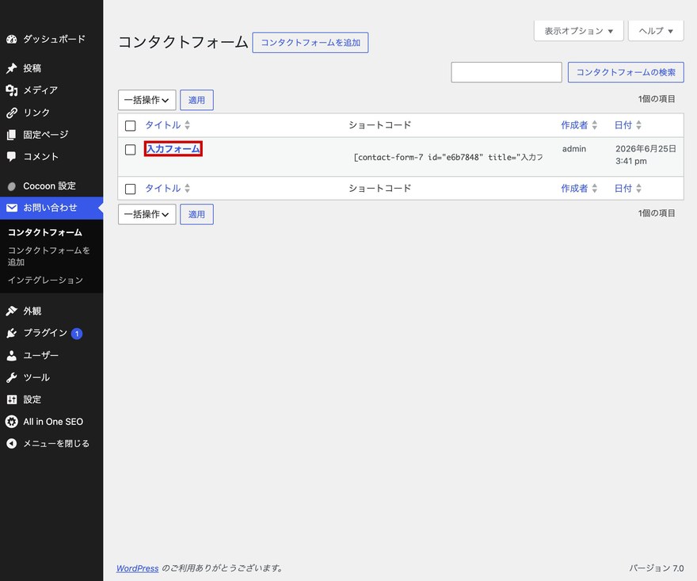The height and width of the screenshot is (581, 697).
Task: Open コンタクトフォーム submenu item
Action: pos(45,232)
